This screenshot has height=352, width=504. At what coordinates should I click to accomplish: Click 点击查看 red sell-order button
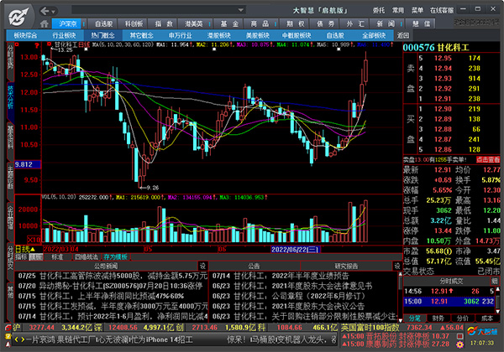[x=488, y=159]
